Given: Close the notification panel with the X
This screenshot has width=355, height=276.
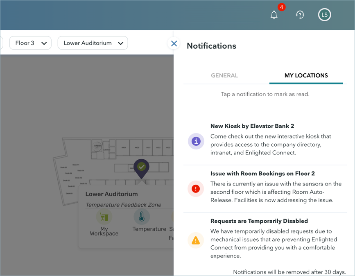Looking at the screenshot, I should pos(174,43).
